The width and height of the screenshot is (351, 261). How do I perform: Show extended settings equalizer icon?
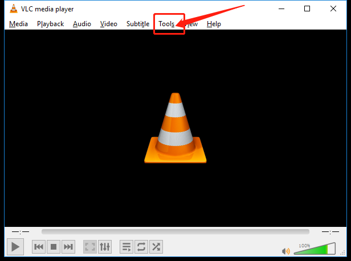(x=105, y=247)
